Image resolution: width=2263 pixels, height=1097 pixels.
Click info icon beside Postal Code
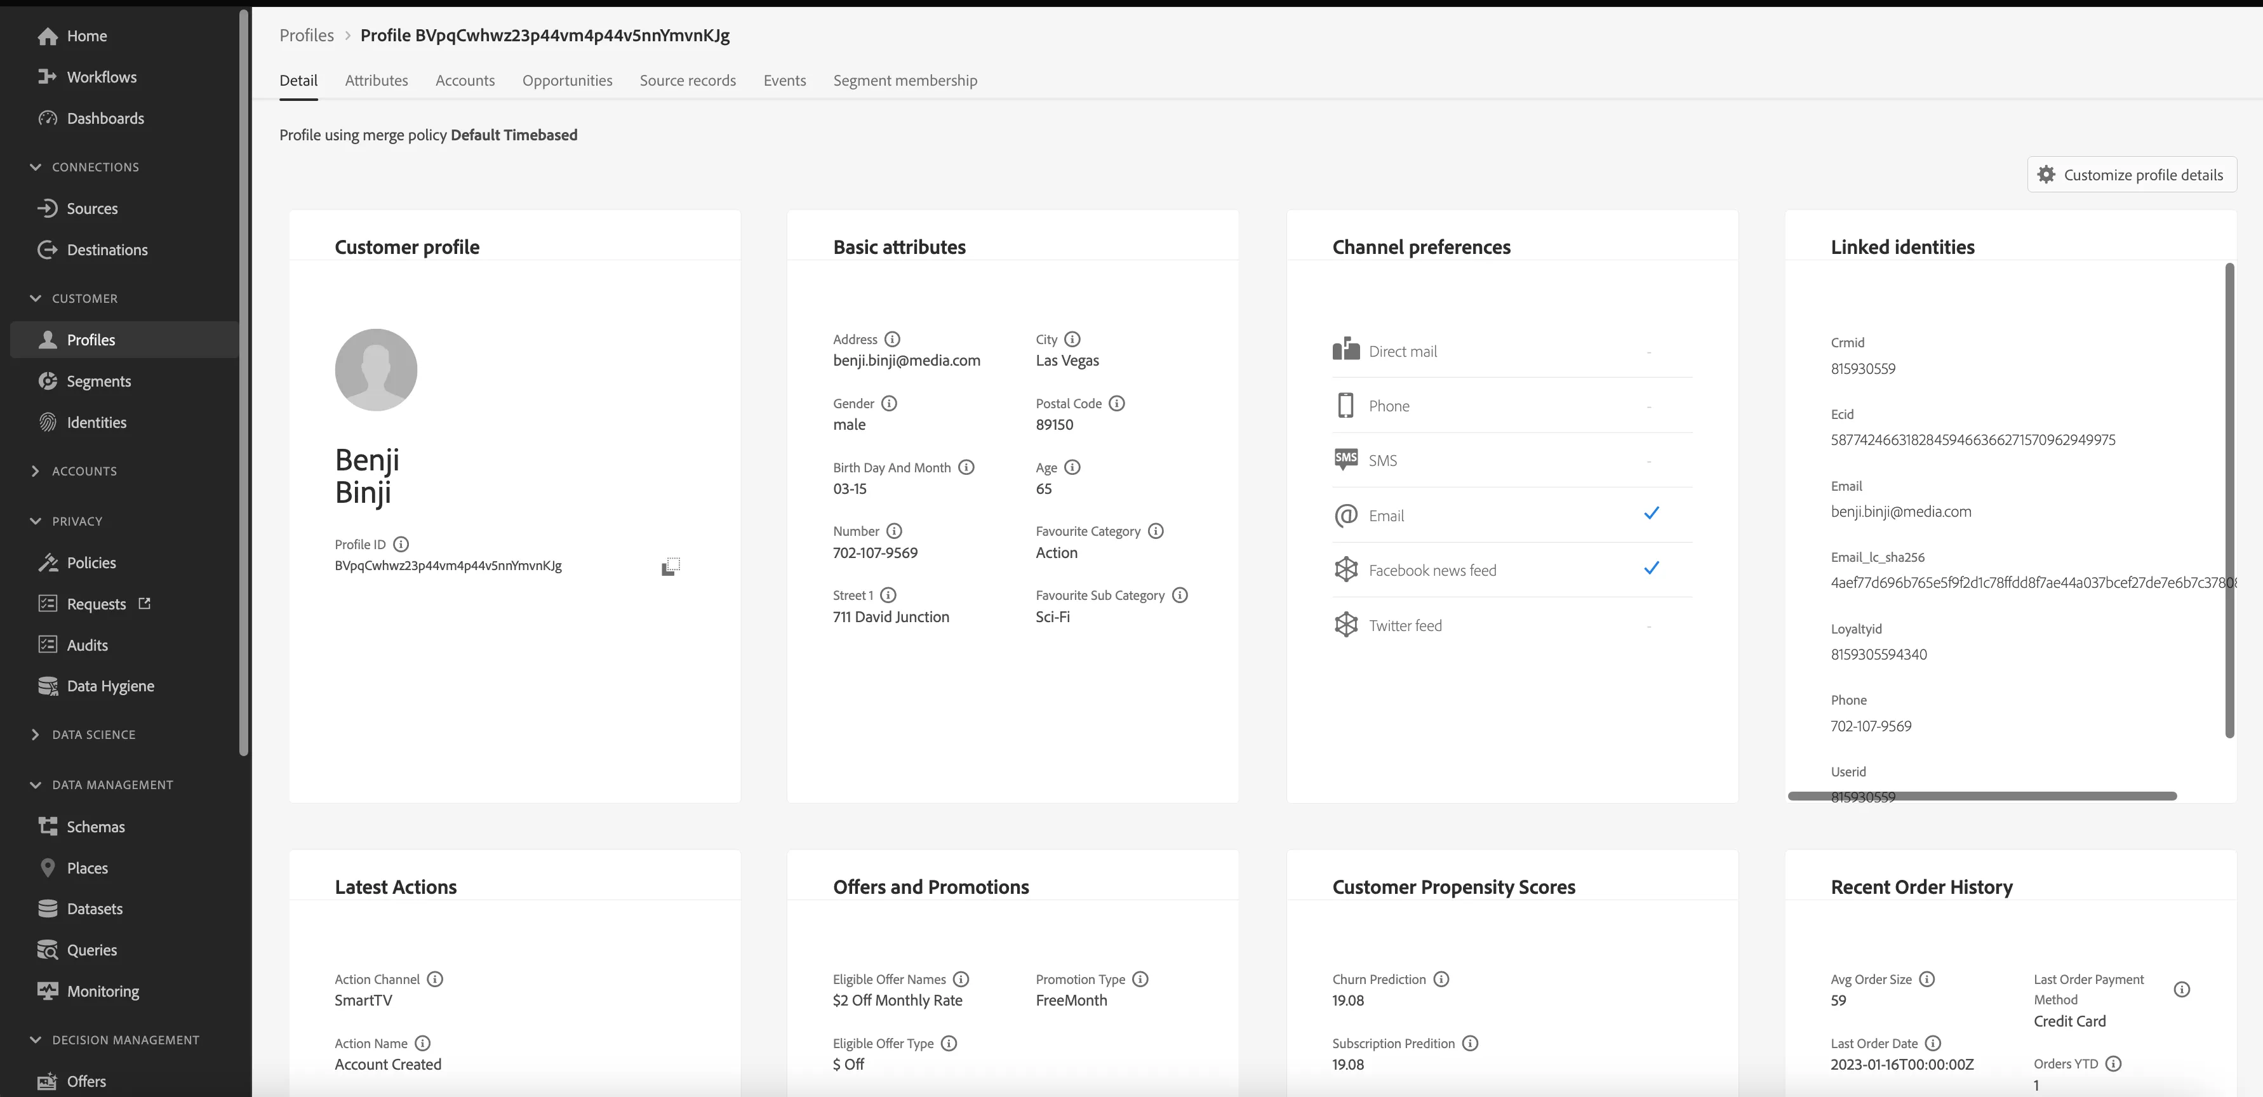click(1116, 403)
